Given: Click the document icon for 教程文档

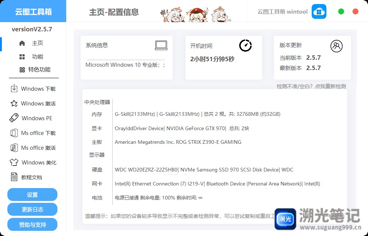Looking at the screenshot, I should [x=14, y=177].
